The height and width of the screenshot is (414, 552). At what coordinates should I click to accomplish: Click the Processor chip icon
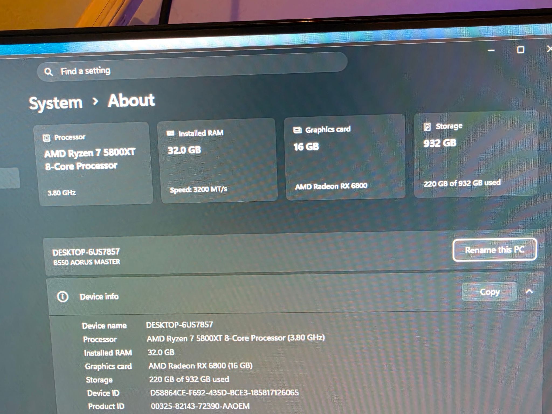point(47,138)
